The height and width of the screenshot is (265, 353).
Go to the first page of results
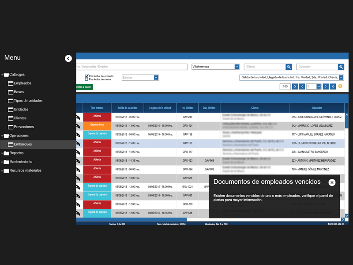(x=295, y=87)
